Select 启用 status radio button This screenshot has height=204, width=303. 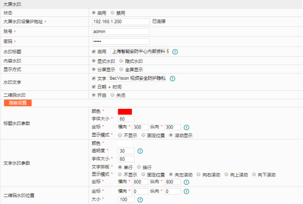point(94,13)
